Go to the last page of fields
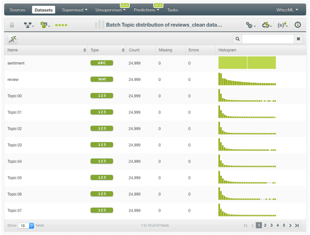The height and width of the screenshot is (235, 310). click(297, 225)
